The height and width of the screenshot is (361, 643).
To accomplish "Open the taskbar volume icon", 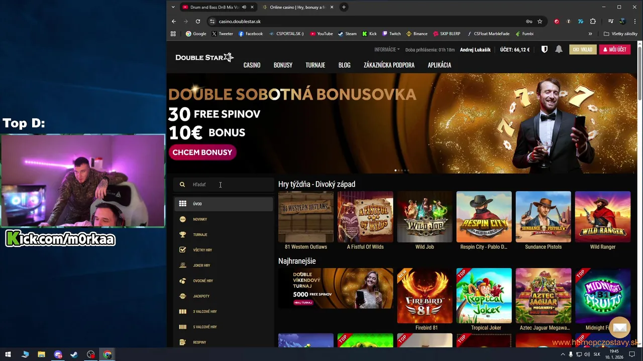I will point(587,354).
